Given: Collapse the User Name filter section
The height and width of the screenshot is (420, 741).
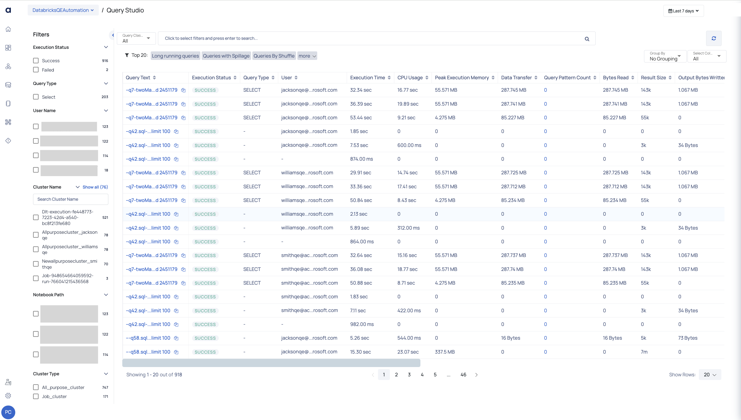Looking at the screenshot, I should tap(106, 111).
